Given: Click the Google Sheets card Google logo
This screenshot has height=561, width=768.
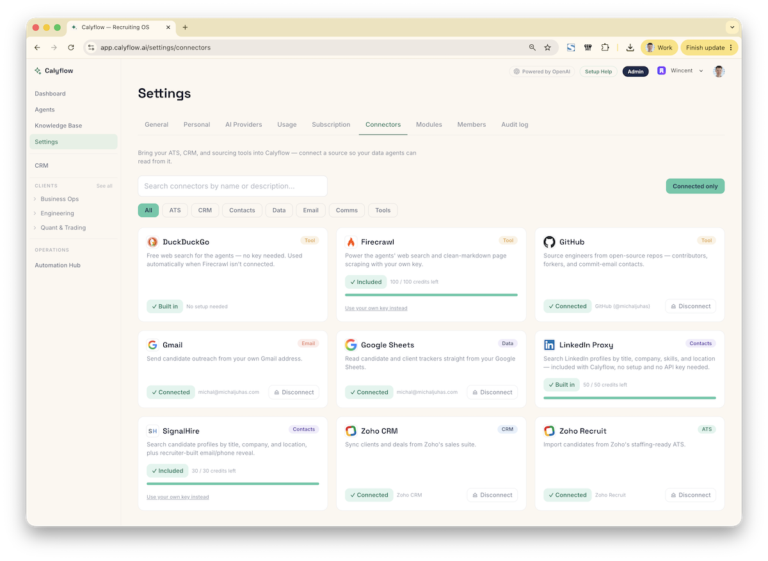Looking at the screenshot, I should (x=351, y=345).
